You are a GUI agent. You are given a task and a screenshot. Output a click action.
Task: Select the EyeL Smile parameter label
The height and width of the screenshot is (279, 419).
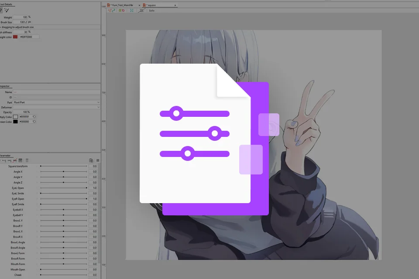click(x=18, y=193)
